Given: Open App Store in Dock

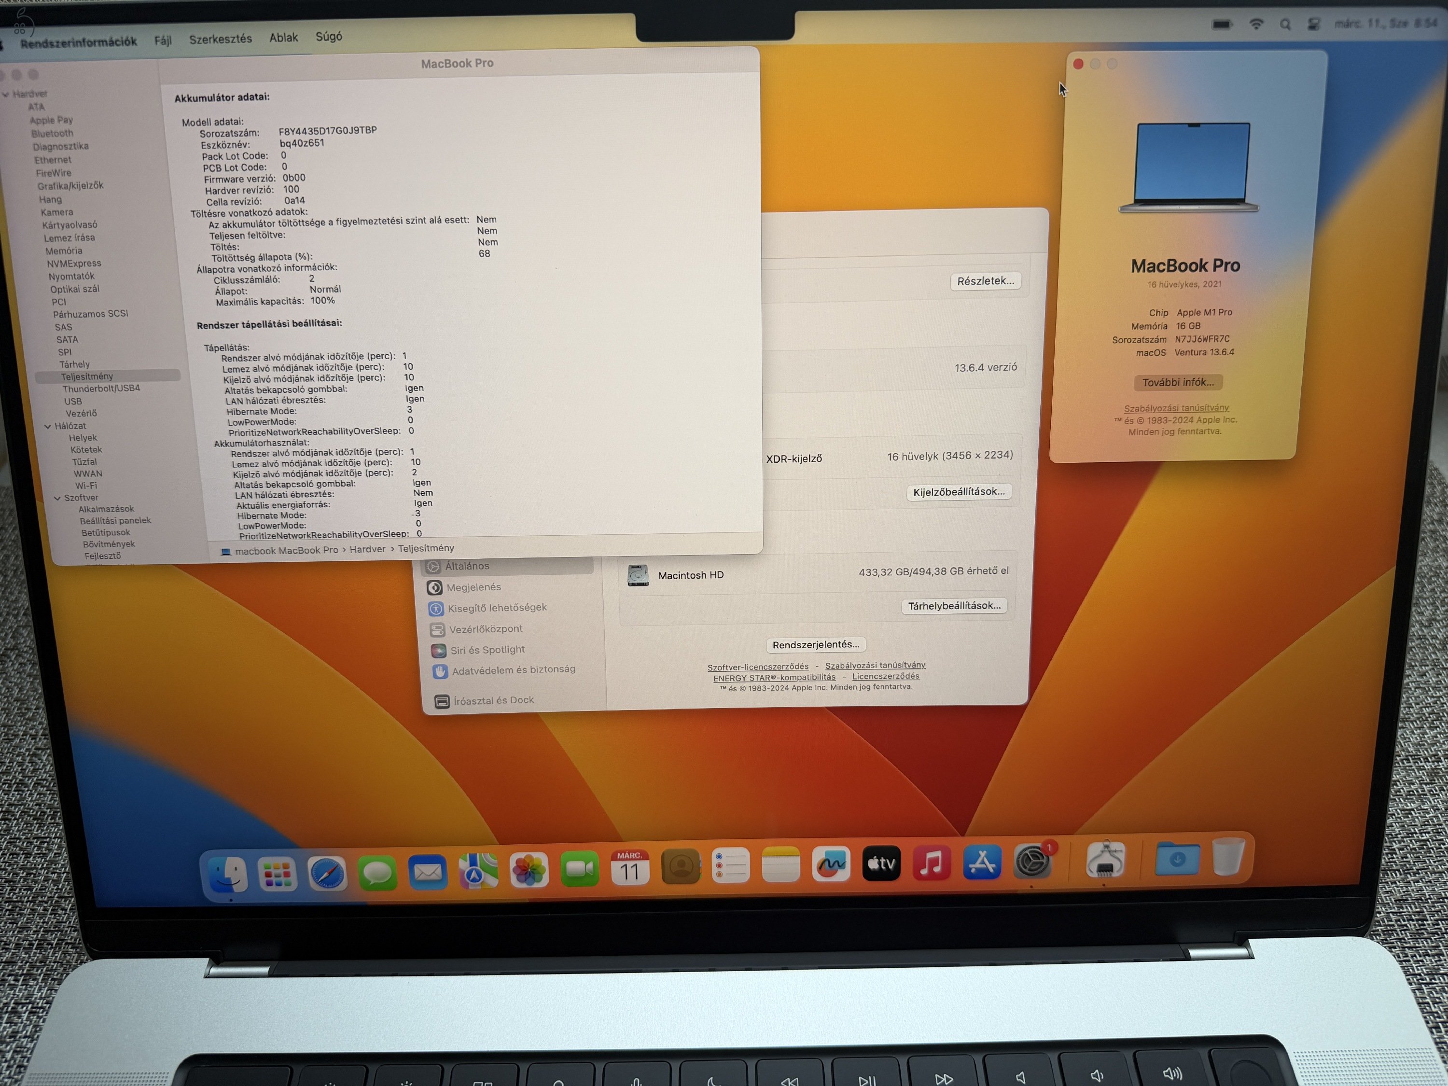Looking at the screenshot, I should [x=982, y=862].
